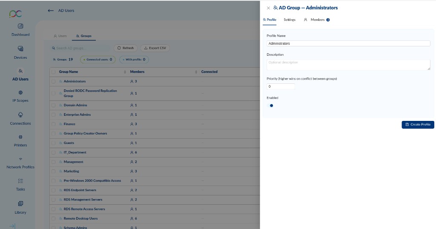Screen dimensions: 436x229
Task: Click the Connected column header
Action: pyautogui.click(x=209, y=72)
